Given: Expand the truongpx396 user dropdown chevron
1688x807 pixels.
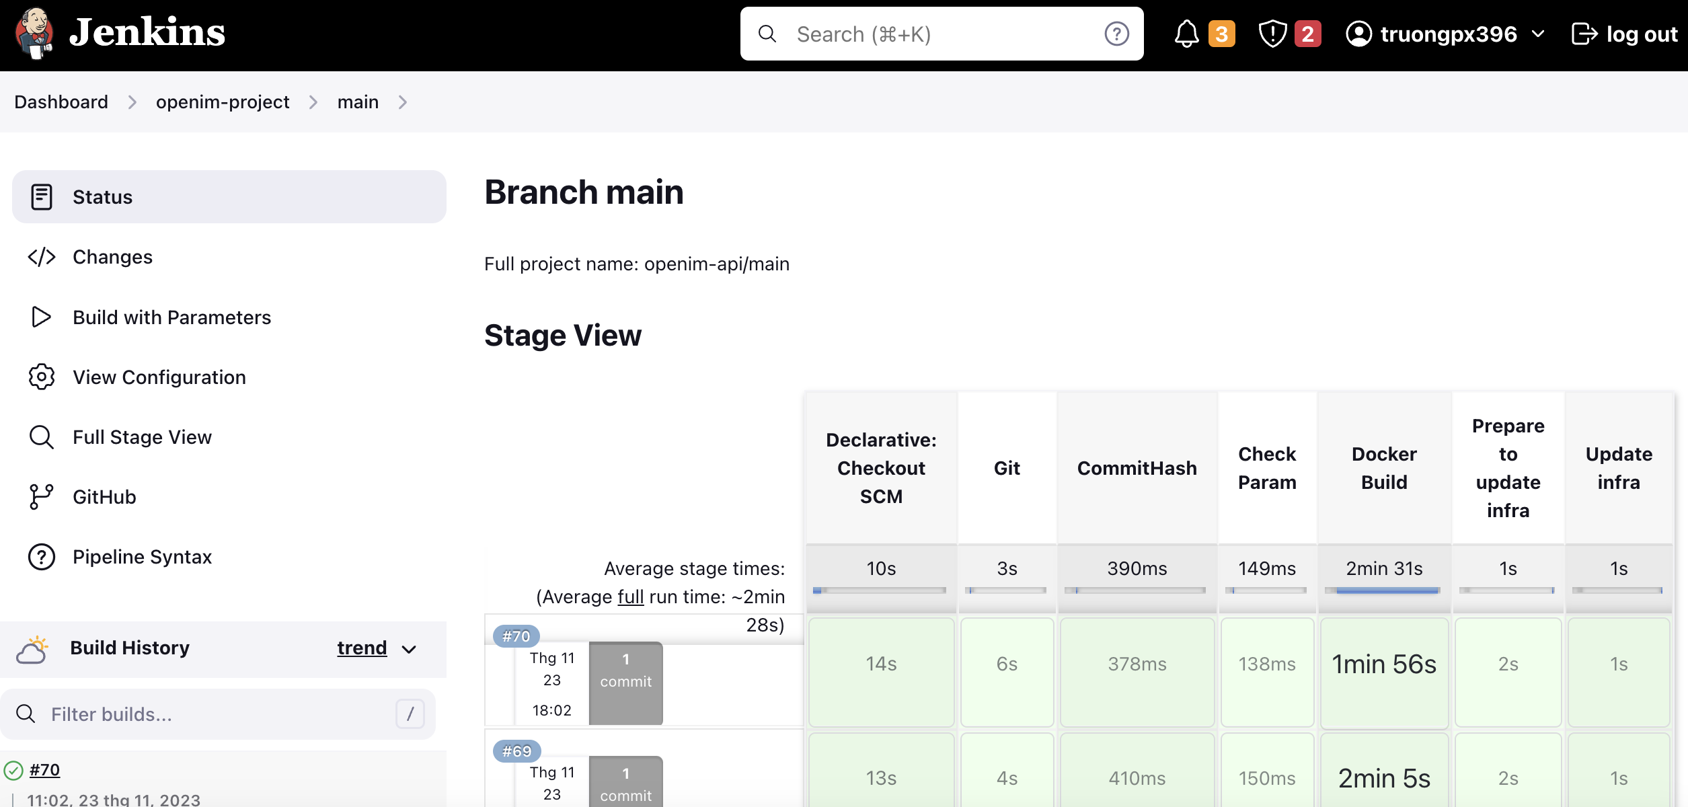Looking at the screenshot, I should click(x=1538, y=34).
